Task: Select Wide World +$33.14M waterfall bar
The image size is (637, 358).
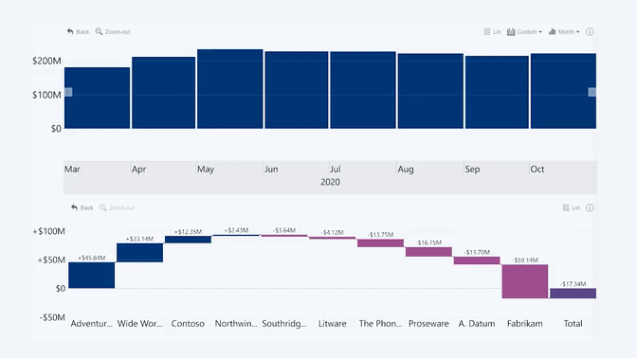Action: click(x=139, y=253)
